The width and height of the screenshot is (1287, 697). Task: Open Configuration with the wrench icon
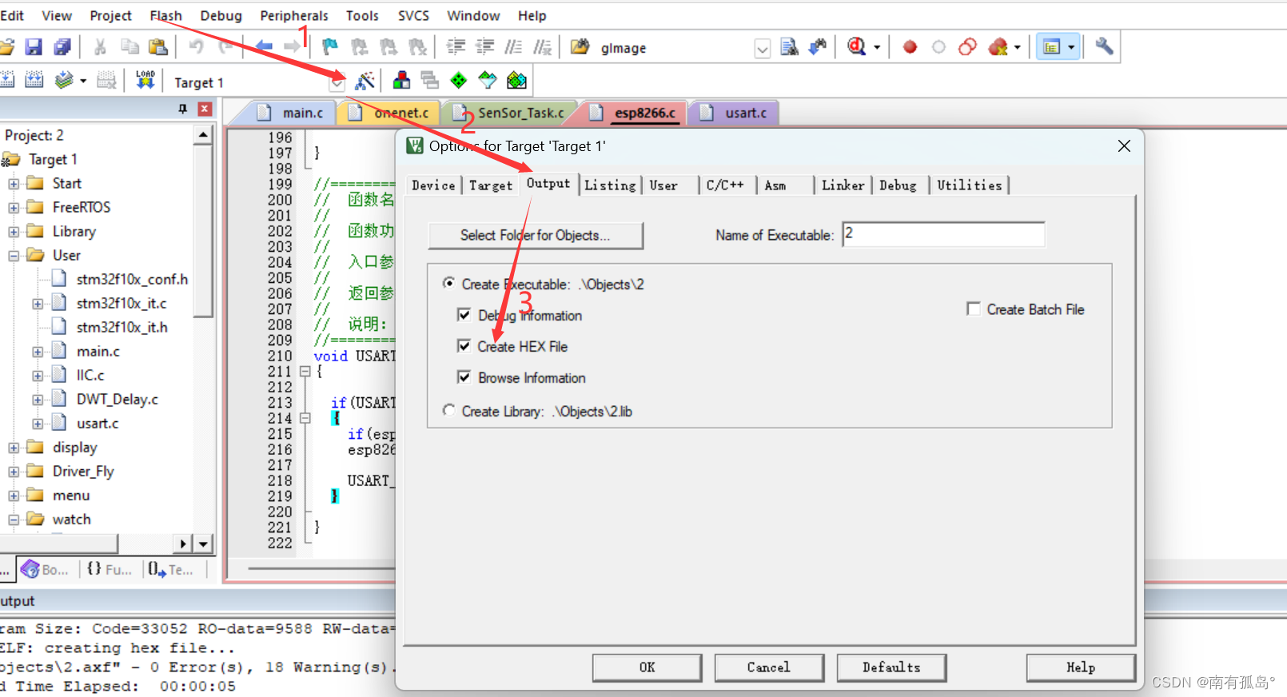(1104, 46)
